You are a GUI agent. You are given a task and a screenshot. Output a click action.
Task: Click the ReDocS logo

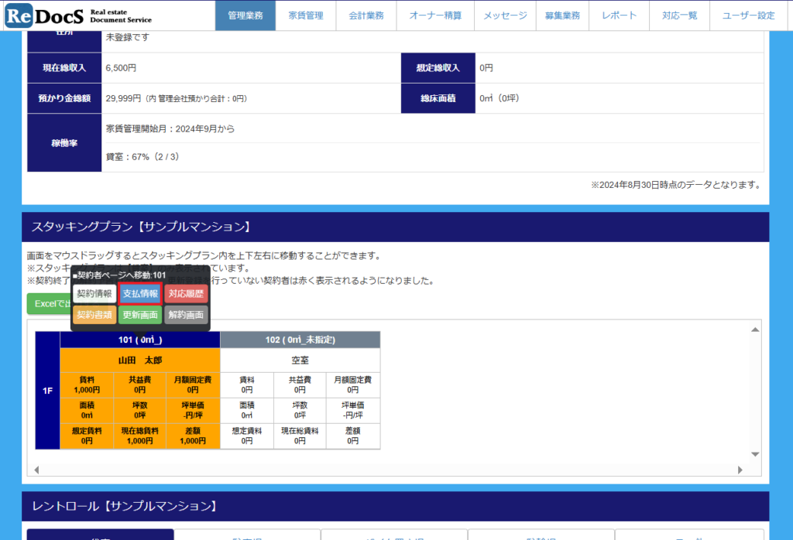coord(44,15)
